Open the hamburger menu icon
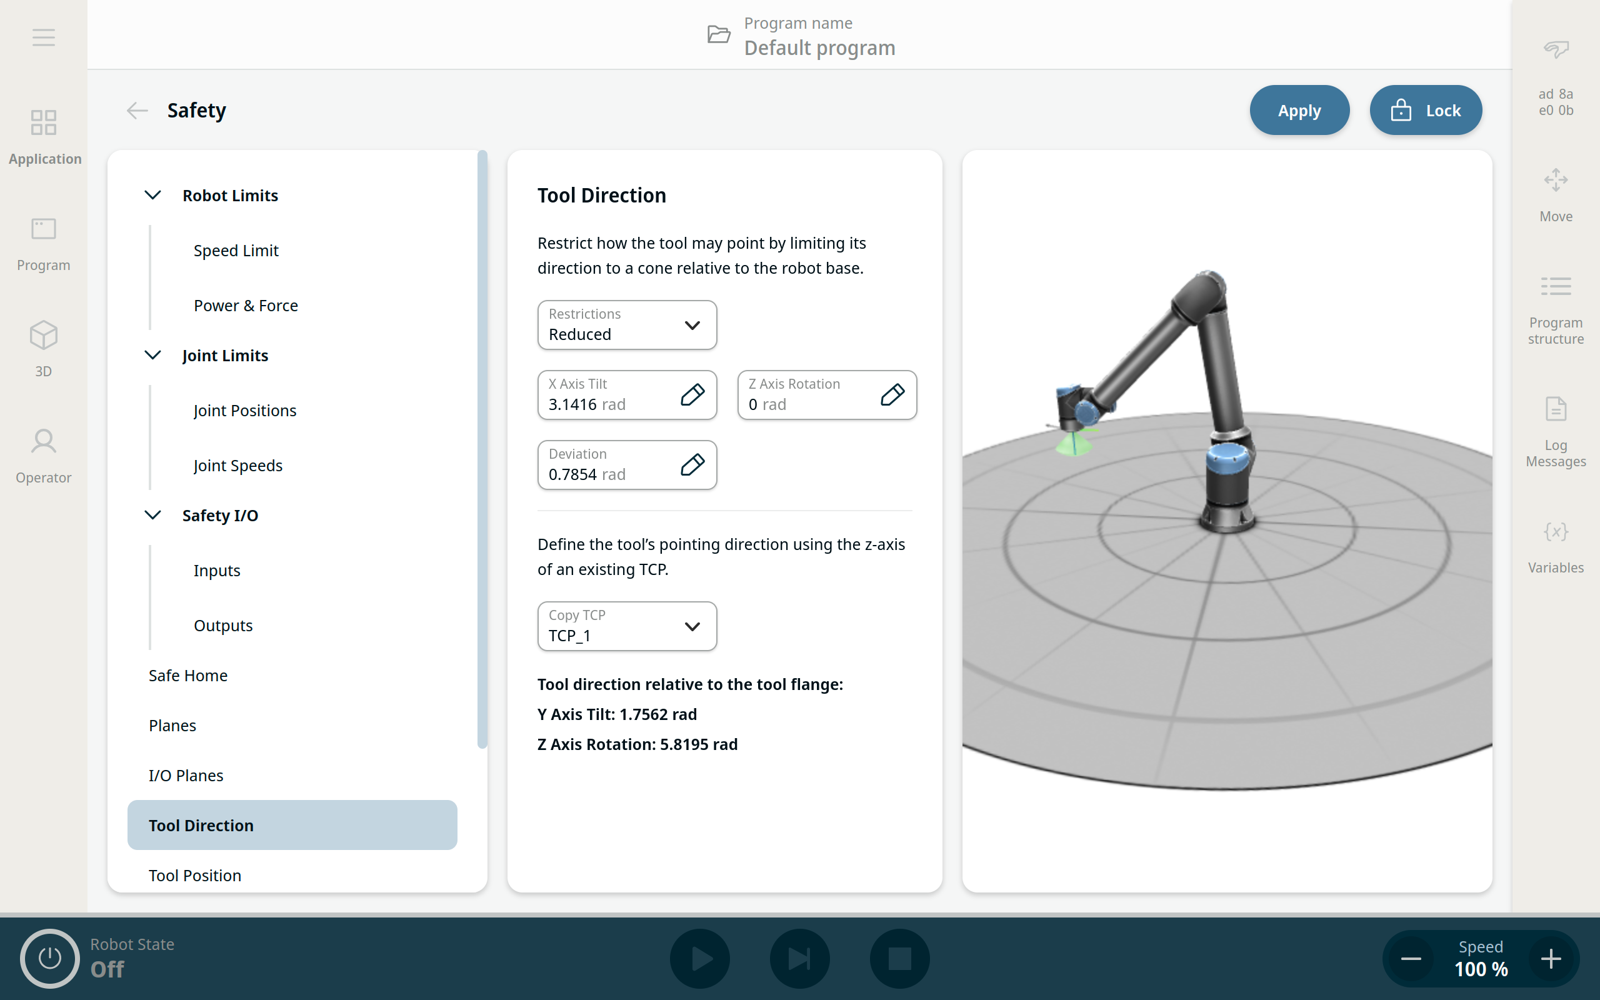1600x1000 pixels. [44, 37]
